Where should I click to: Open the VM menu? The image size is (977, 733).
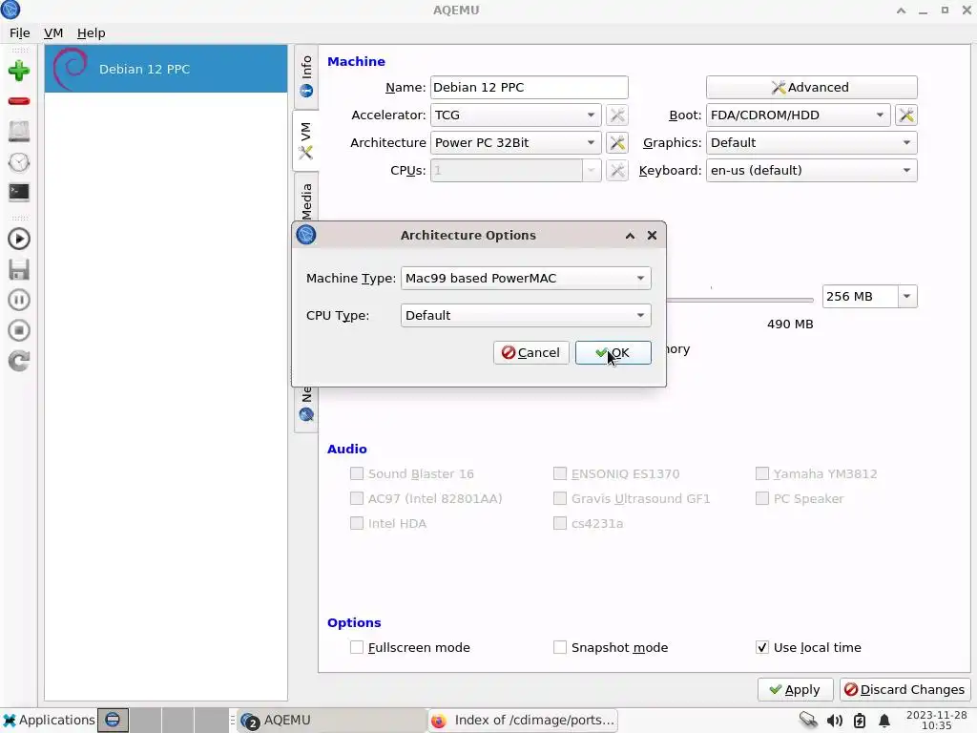pos(53,33)
